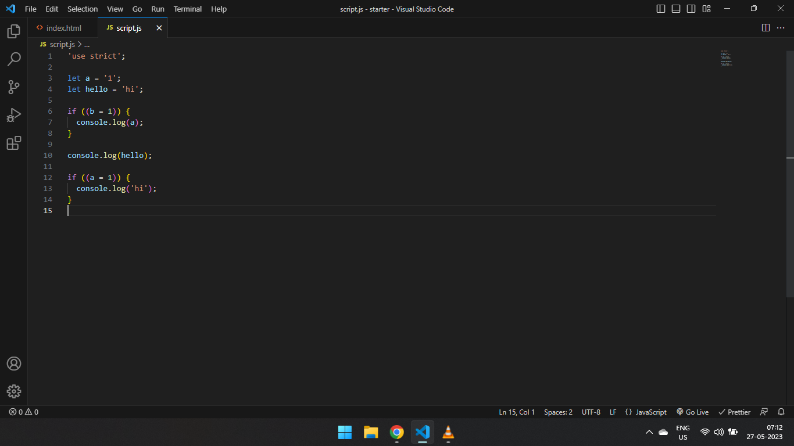Open the Run and Debug view

tap(14, 115)
